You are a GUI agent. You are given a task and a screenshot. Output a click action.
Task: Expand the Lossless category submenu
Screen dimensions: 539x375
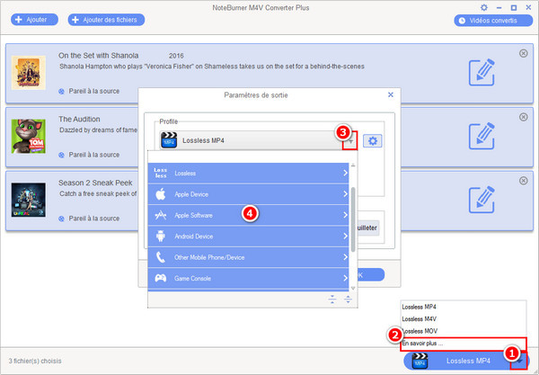pyautogui.click(x=345, y=172)
